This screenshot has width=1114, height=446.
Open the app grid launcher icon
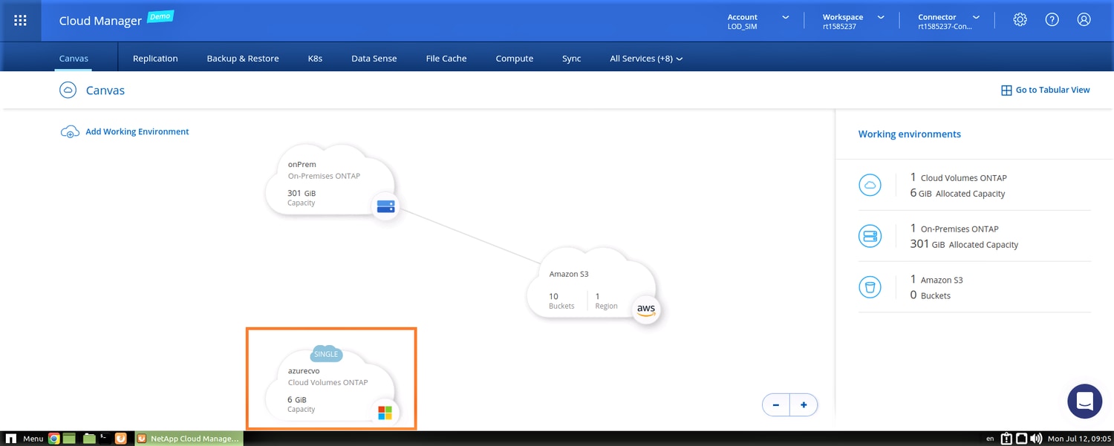click(x=20, y=20)
